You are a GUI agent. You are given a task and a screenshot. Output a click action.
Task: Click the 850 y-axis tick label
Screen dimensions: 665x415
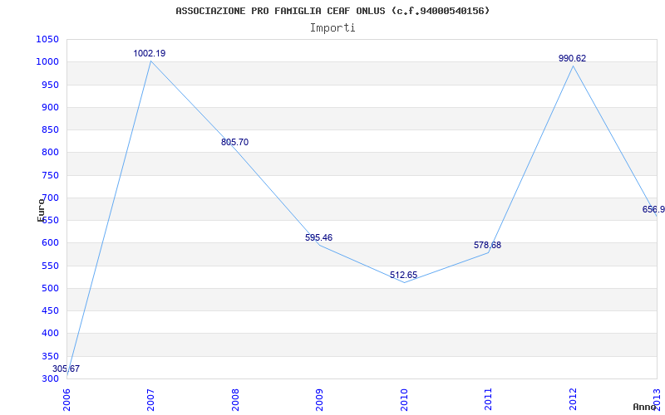coord(50,130)
